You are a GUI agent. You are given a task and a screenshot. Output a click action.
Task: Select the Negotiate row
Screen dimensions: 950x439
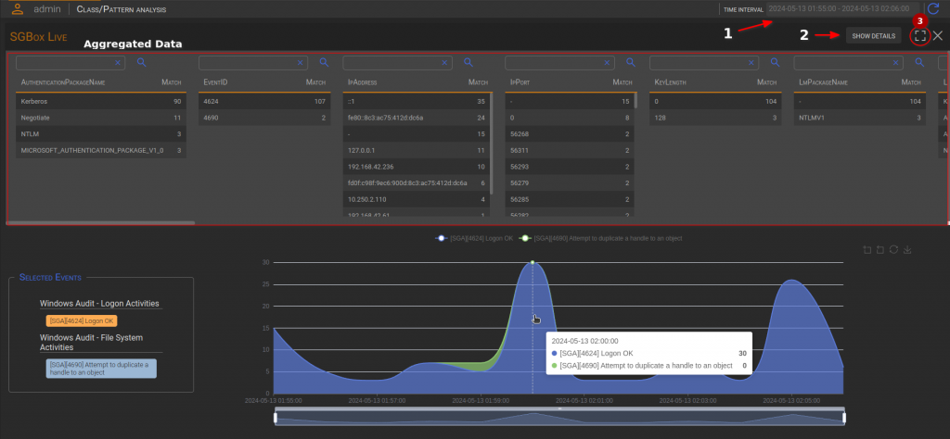pyautogui.click(x=100, y=118)
